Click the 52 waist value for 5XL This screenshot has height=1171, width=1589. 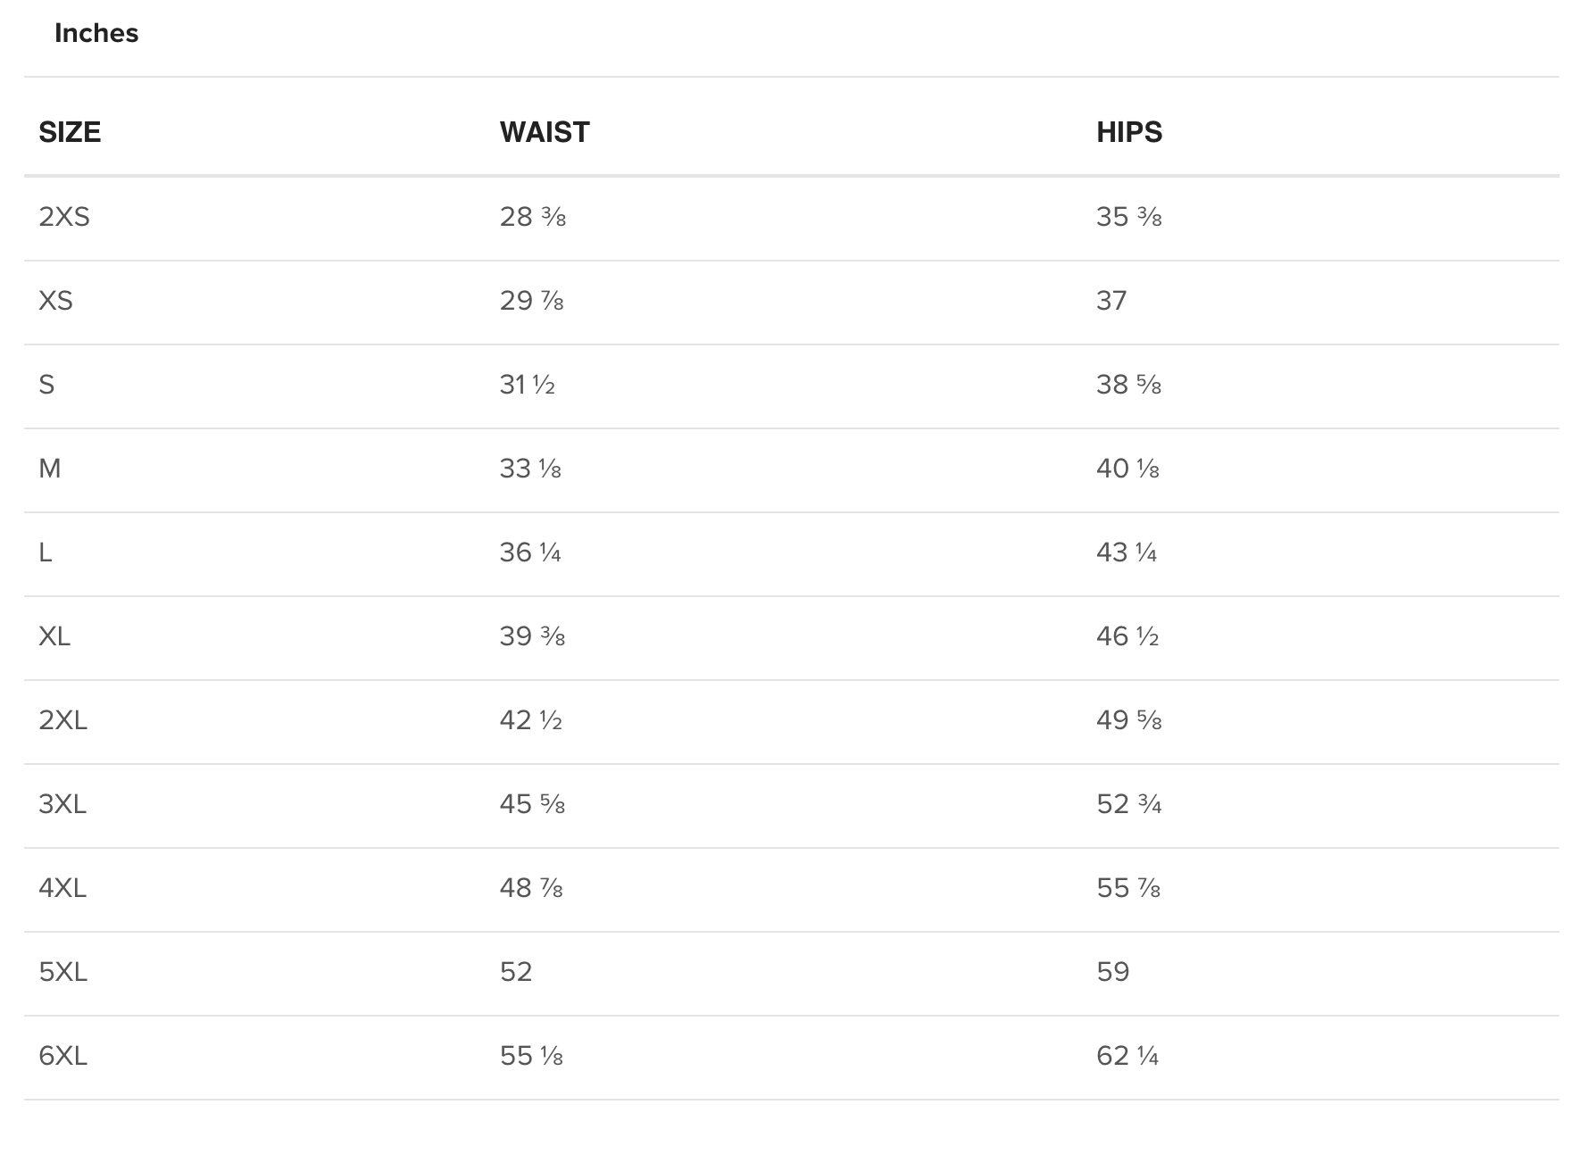(x=516, y=972)
